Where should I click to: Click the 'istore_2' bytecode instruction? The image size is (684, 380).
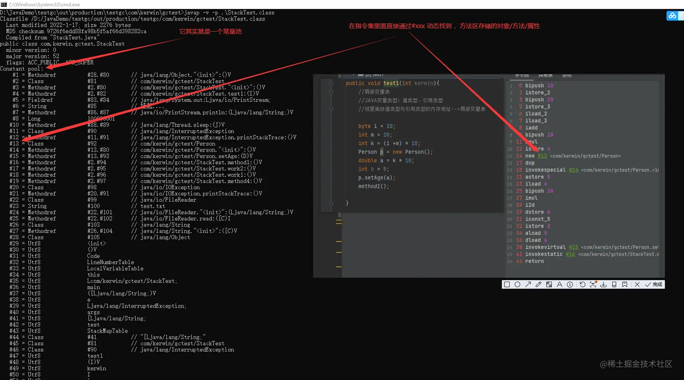coord(537,92)
